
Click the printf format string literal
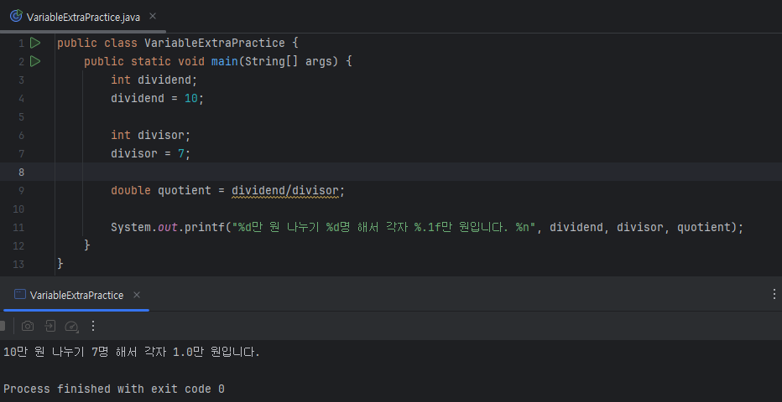(384, 228)
